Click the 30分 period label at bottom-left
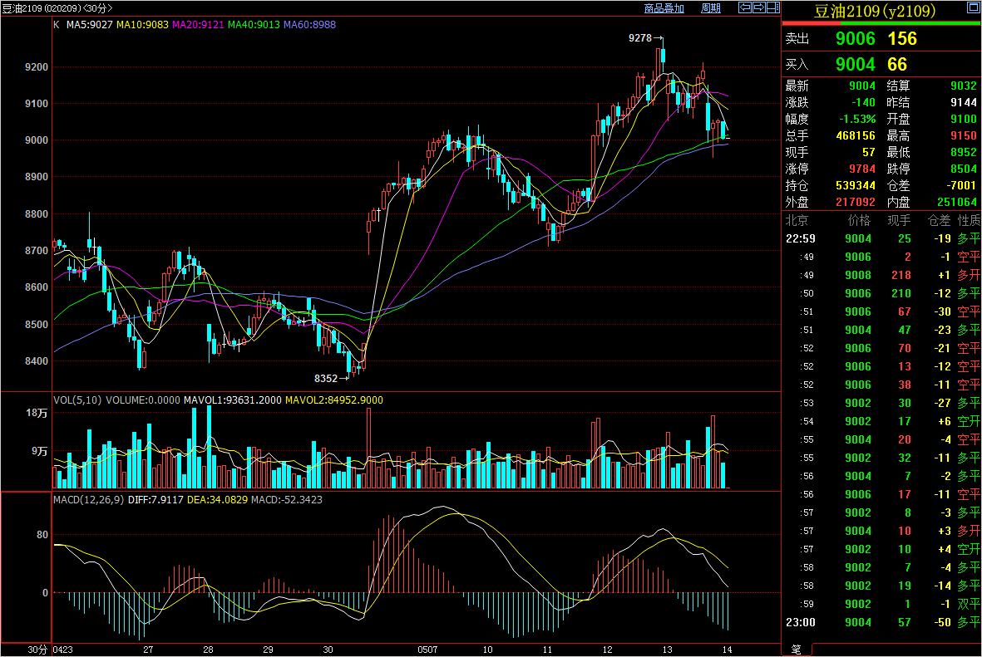The width and height of the screenshot is (982, 657). point(37,649)
